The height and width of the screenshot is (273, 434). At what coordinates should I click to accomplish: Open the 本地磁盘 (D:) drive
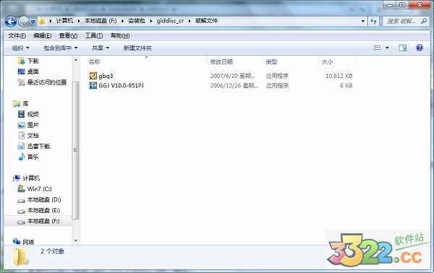[x=44, y=199]
